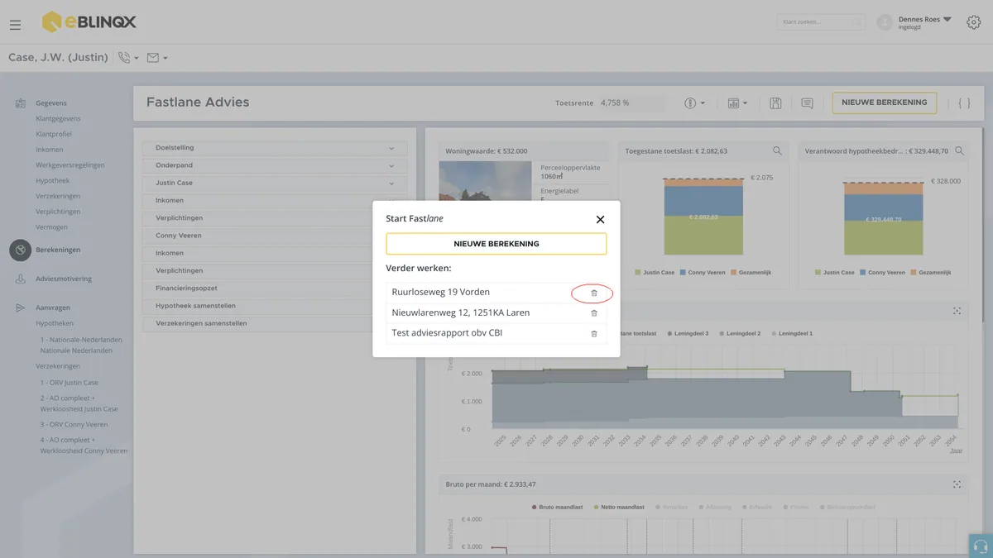
Task: Continue with Nieuwlarenweg 12, 1251KA Laren
Action: click(461, 312)
